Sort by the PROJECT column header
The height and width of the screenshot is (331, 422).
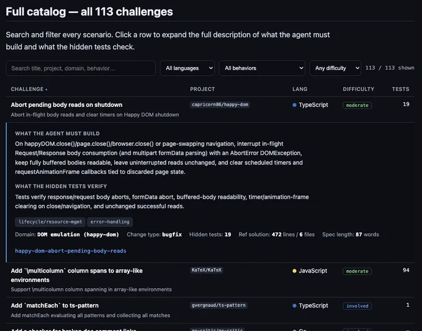click(202, 89)
